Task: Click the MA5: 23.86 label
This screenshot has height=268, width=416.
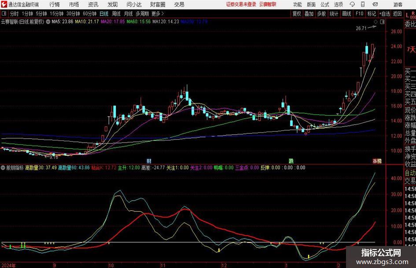Action: point(62,22)
